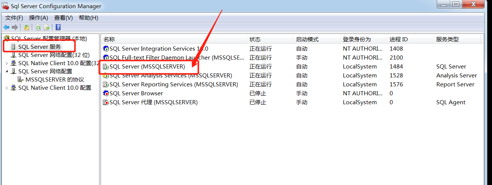This screenshot has height=185, width=492.
Task: Click the SQL Server (MSSQLSERVER) service icon
Action: (x=106, y=67)
